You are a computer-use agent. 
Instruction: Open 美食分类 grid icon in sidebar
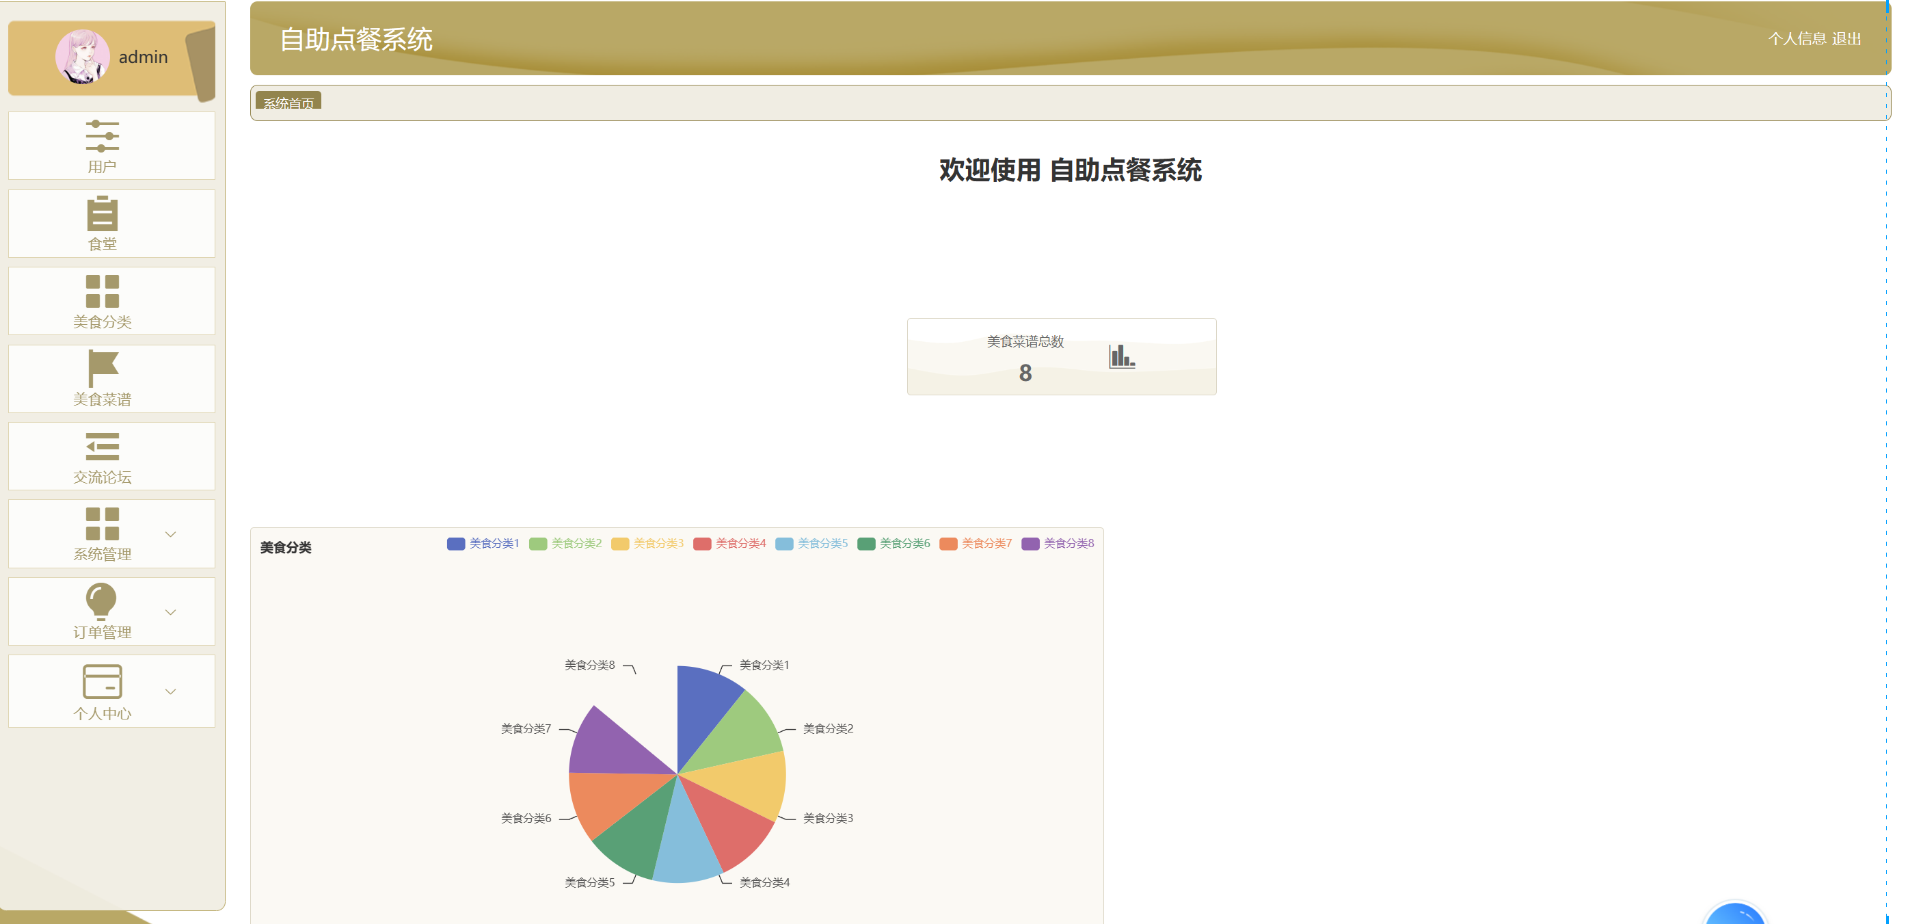click(102, 292)
